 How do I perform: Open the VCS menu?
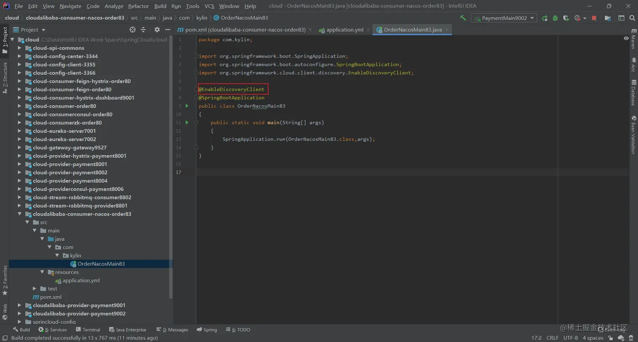click(x=209, y=6)
